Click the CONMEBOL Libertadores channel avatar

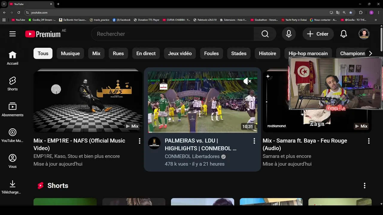154,143
